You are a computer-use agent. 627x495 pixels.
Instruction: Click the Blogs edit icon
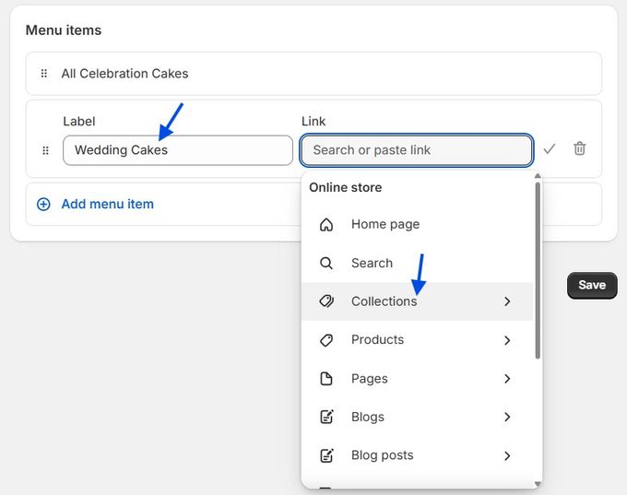(x=326, y=417)
